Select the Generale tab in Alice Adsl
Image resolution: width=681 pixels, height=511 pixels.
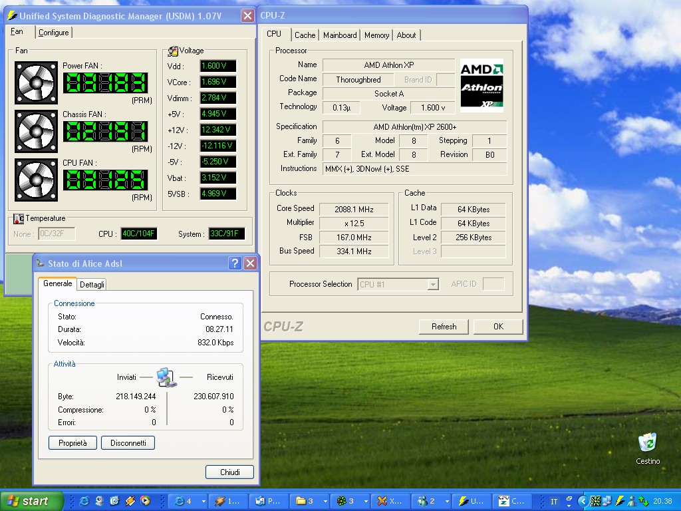(x=57, y=283)
